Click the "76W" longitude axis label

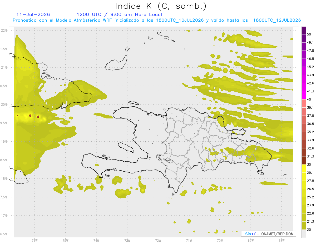tap(34, 241)
